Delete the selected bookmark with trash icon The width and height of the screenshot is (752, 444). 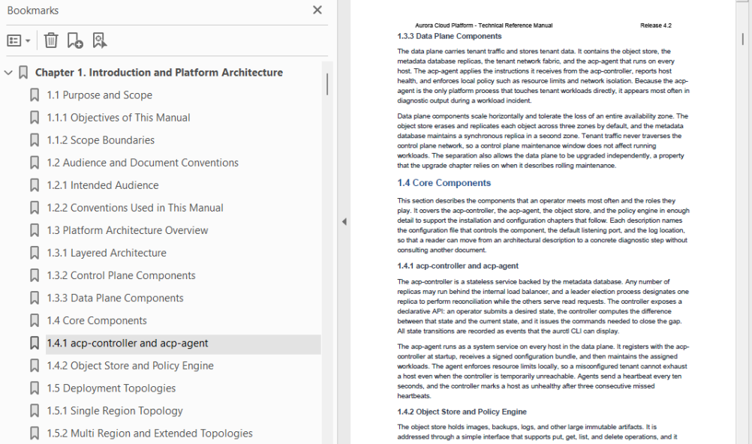pyautogui.click(x=51, y=40)
